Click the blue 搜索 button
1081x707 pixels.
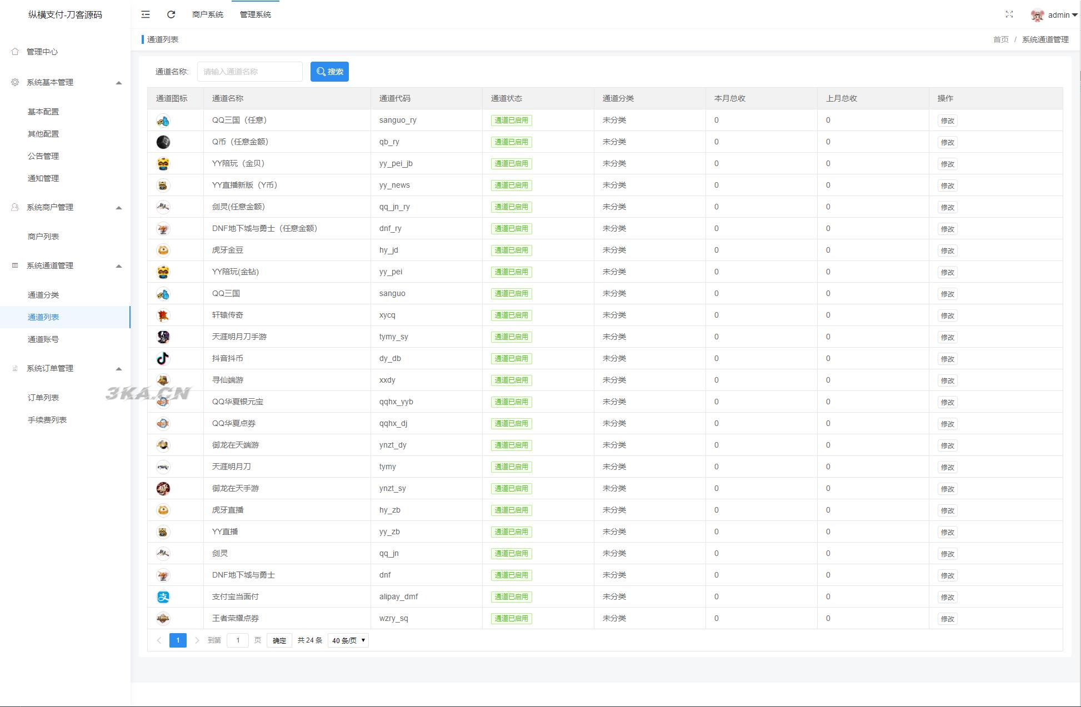pos(329,72)
